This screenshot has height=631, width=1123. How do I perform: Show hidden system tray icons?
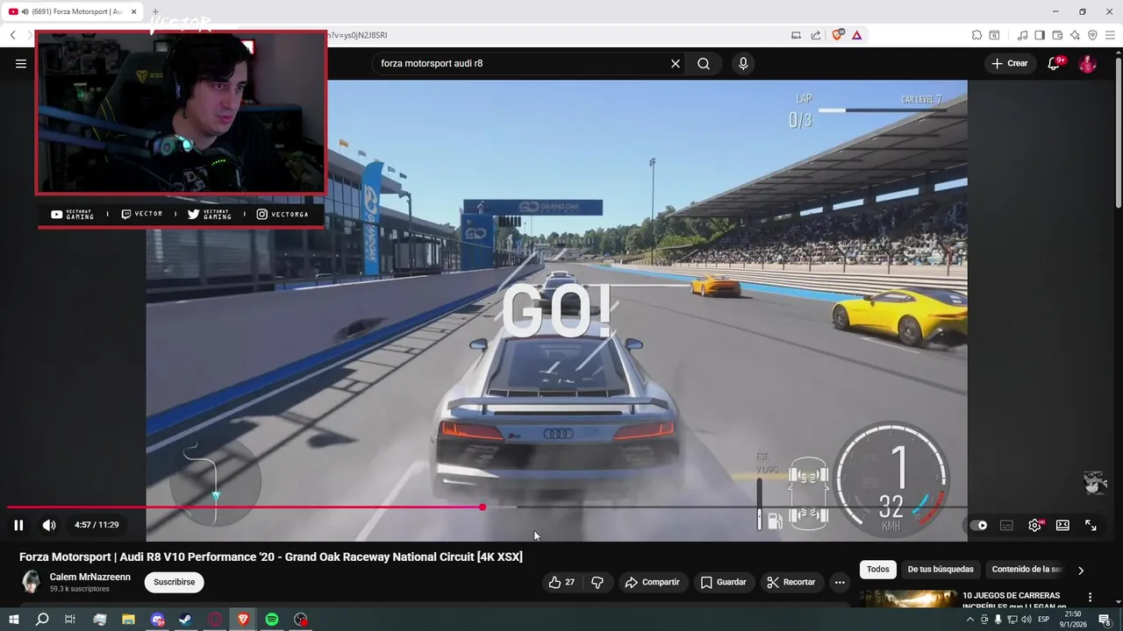pos(970,620)
